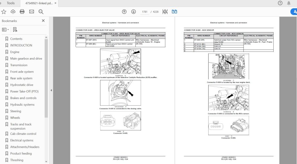Click the bookmark icon beside Engine
The width and height of the screenshot is (297, 164).
(x=7, y=52)
